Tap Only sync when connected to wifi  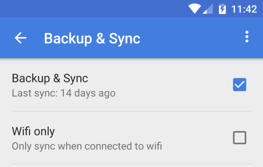87,146
